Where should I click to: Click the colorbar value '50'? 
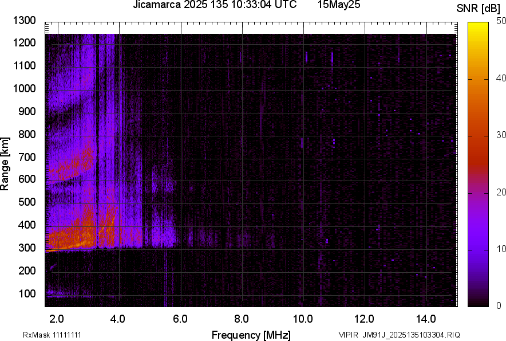(501, 21)
